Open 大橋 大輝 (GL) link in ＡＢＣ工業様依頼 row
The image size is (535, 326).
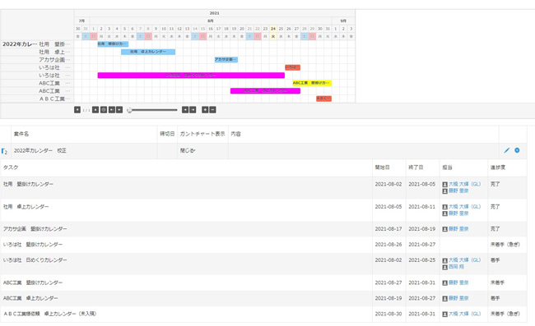tap(465, 314)
